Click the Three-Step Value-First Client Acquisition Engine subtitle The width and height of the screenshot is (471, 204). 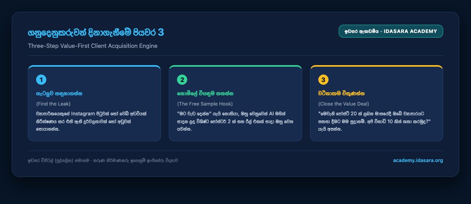tap(93, 46)
